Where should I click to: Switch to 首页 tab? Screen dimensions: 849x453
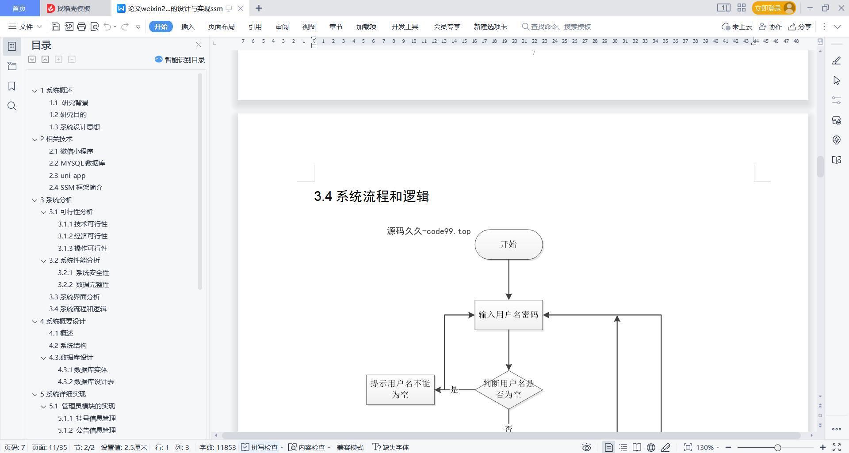point(19,8)
